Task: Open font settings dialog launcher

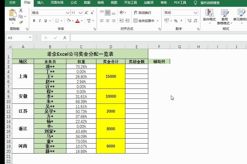Action: point(95,29)
